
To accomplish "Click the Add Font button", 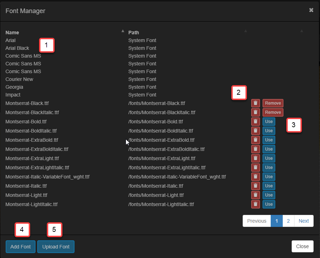I will coord(20,247).
